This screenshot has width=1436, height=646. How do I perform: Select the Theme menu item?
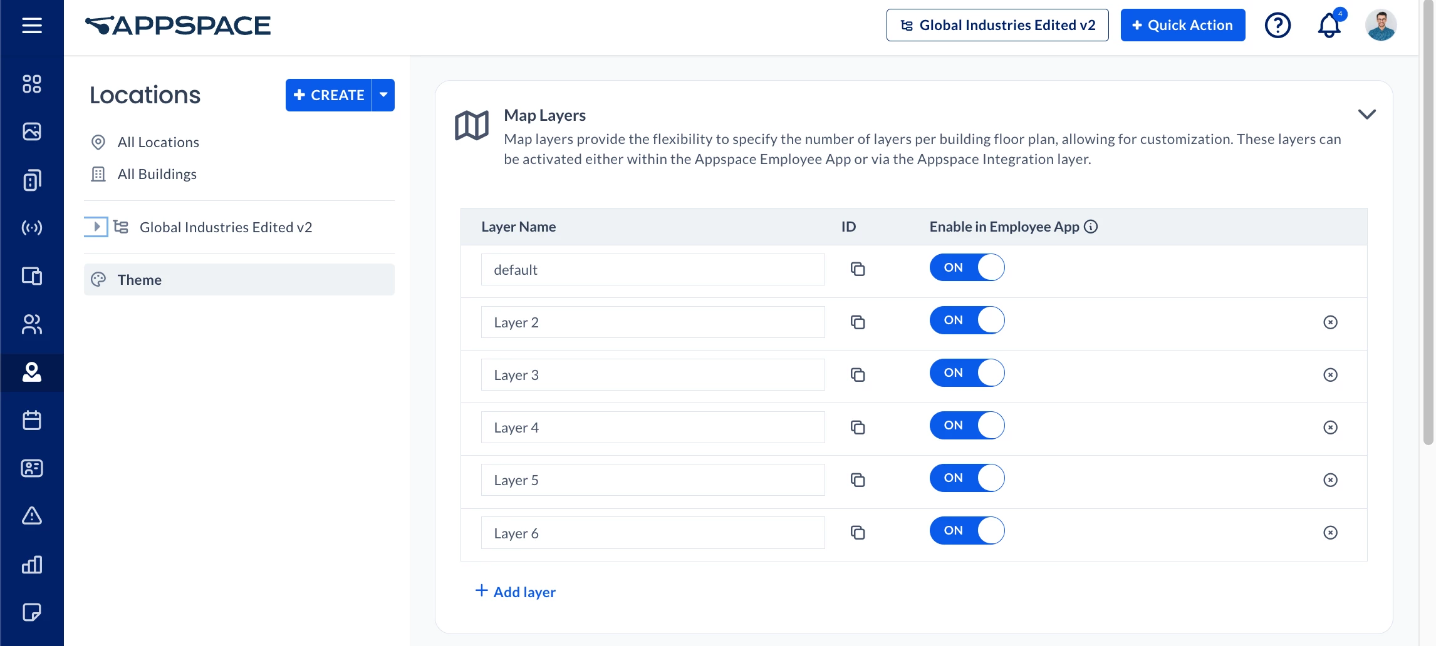pos(239,279)
